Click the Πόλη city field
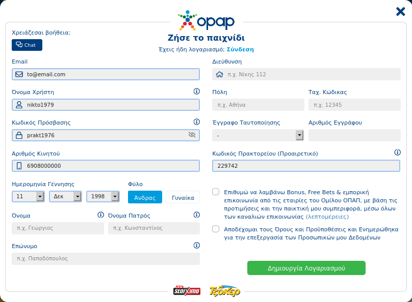Viewport: 412px width, 302px height. click(x=259, y=105)
